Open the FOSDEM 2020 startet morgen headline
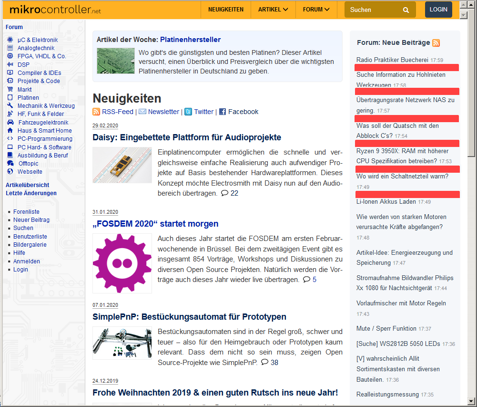The height and width of the screenshot is (407, 477). [x=155, y=224]
